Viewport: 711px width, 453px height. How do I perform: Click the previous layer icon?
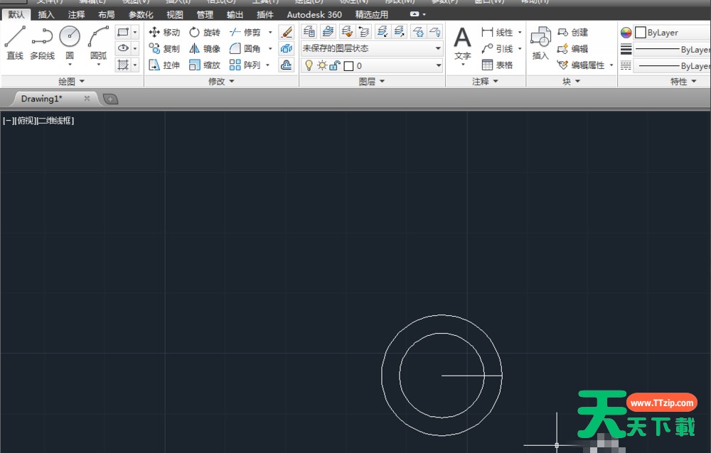364,31
